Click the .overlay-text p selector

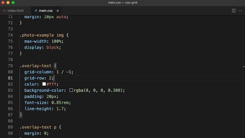[x=38, y=127]
